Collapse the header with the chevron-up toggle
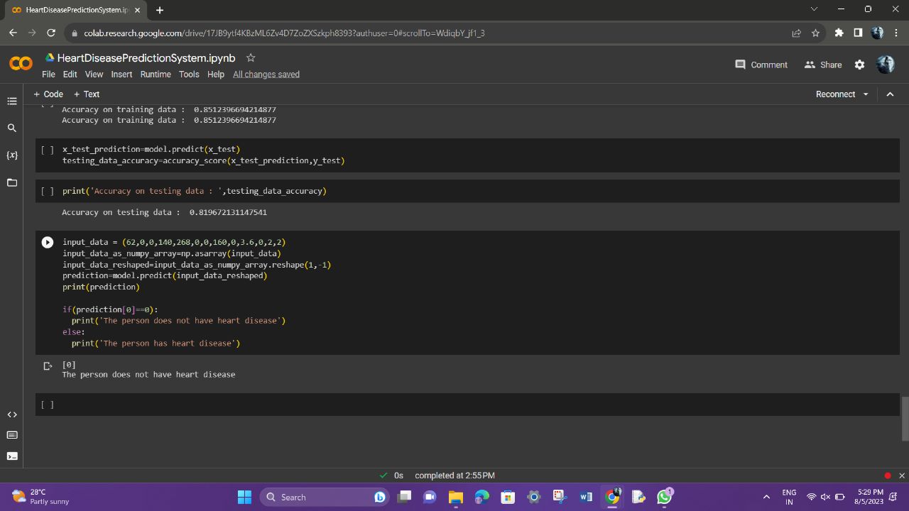 (x=890, y=94)
